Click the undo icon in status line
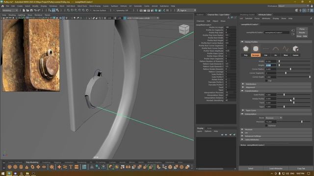 click(35, 10)
